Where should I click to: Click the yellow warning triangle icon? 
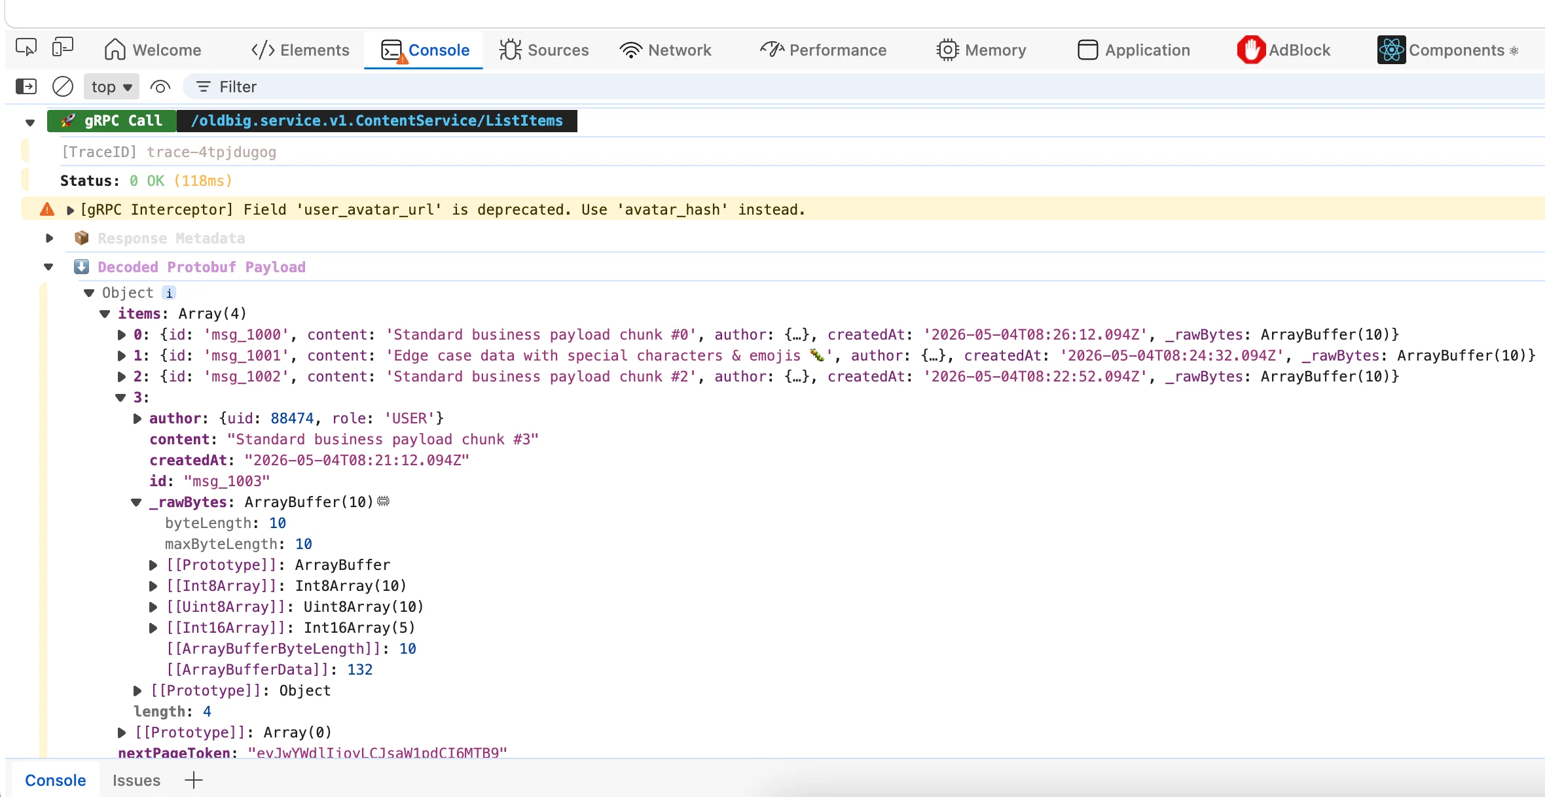(47, 209)
